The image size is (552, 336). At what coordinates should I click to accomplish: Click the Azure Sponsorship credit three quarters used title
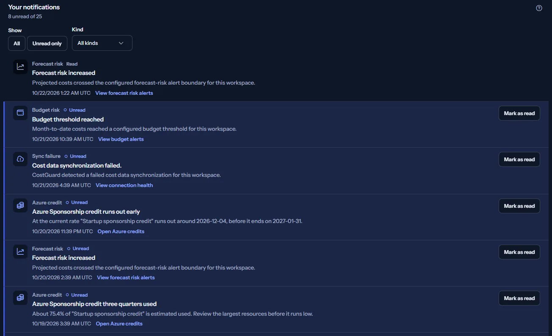pos(94,304)
